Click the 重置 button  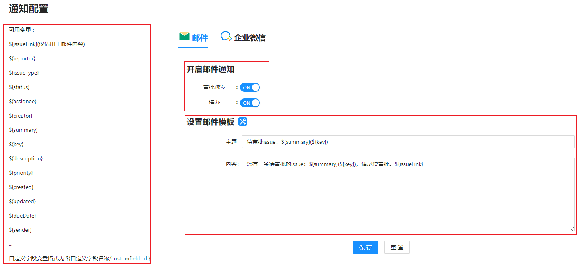(397, 247)
